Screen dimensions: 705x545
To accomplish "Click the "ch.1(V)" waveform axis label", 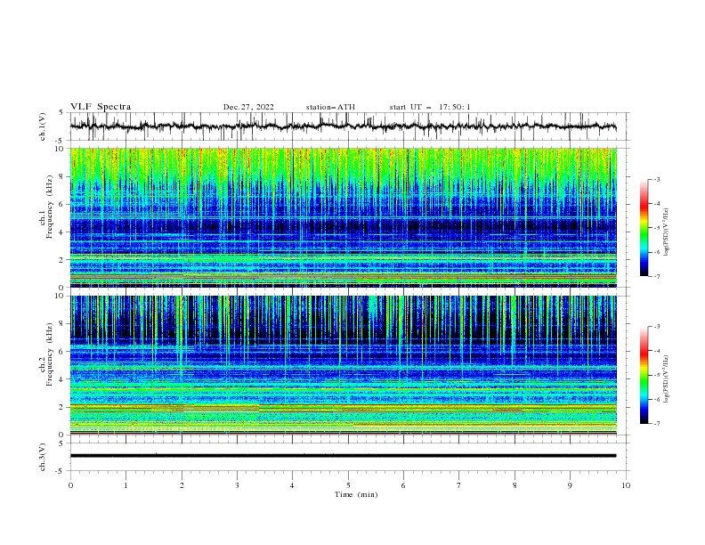I will point(43,126).
